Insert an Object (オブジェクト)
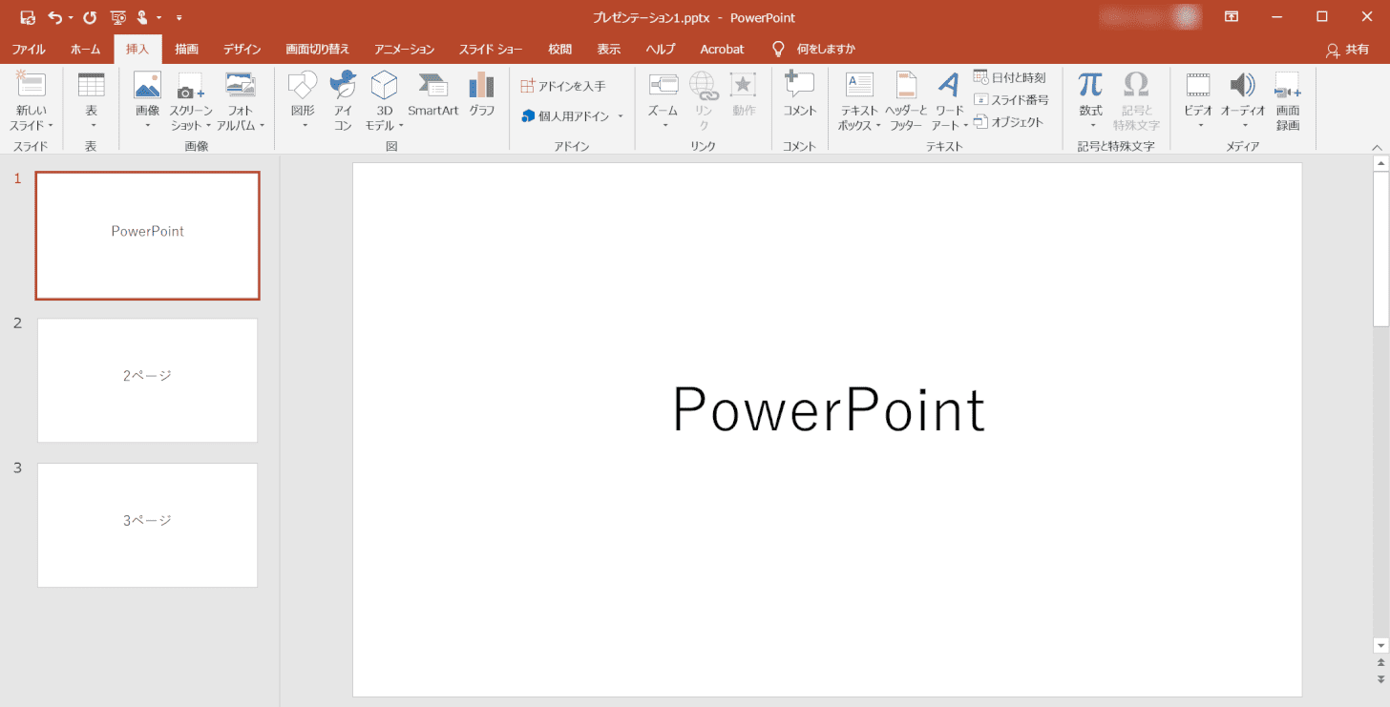The image size is (1390, 707). tap(1009, 121)
